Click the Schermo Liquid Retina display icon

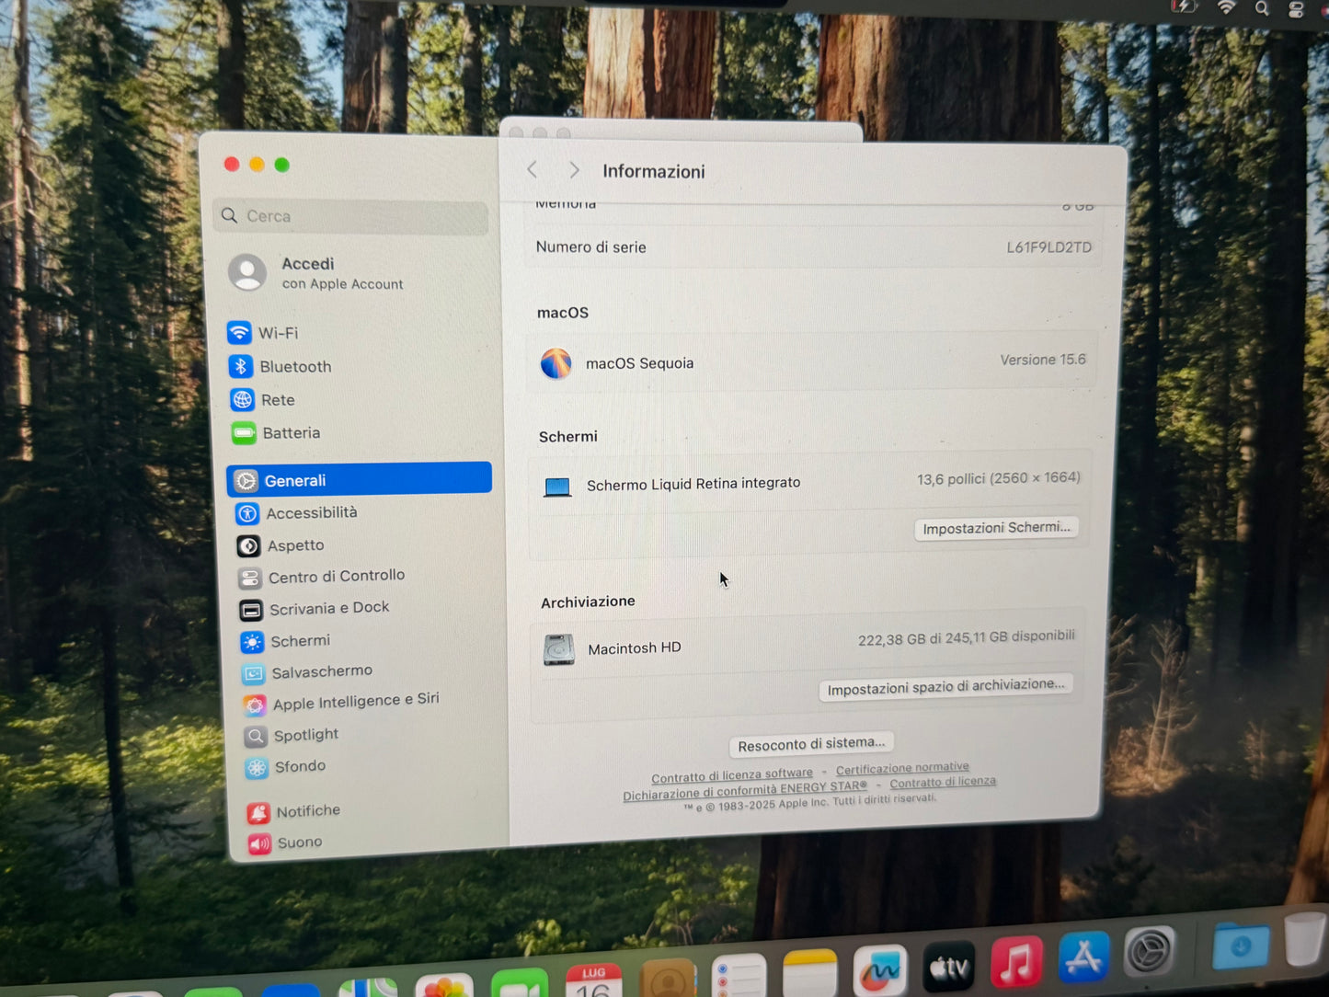557,487
